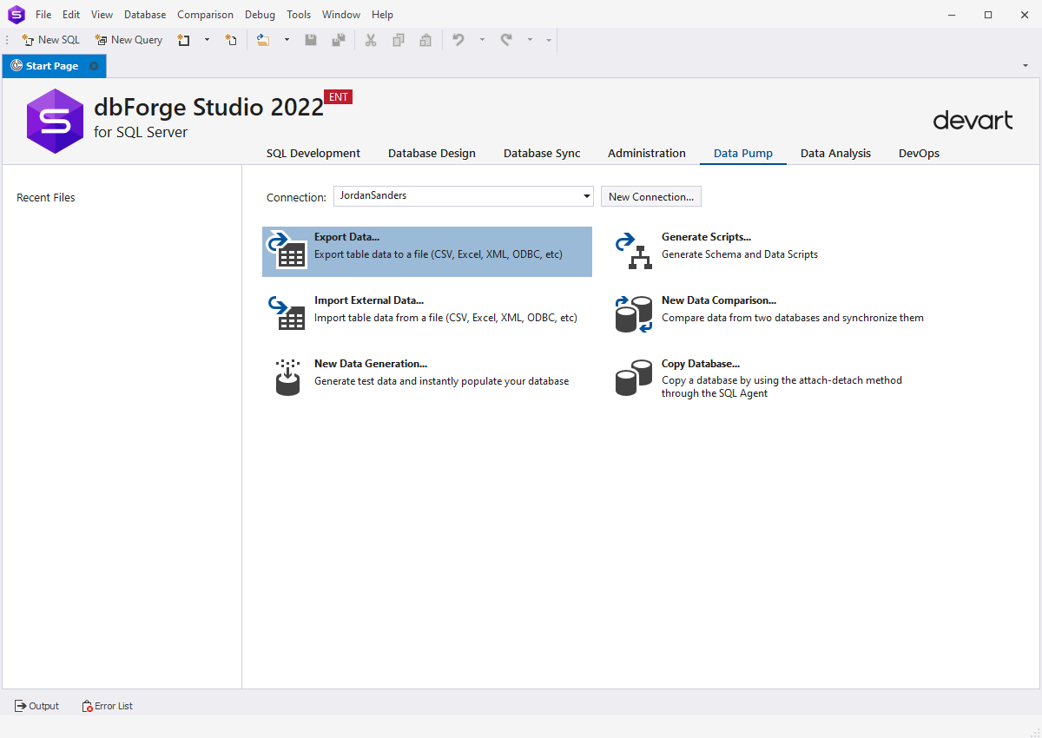
Task: Click the Undo toolbar icon
Action: click(x=458, y=40)
